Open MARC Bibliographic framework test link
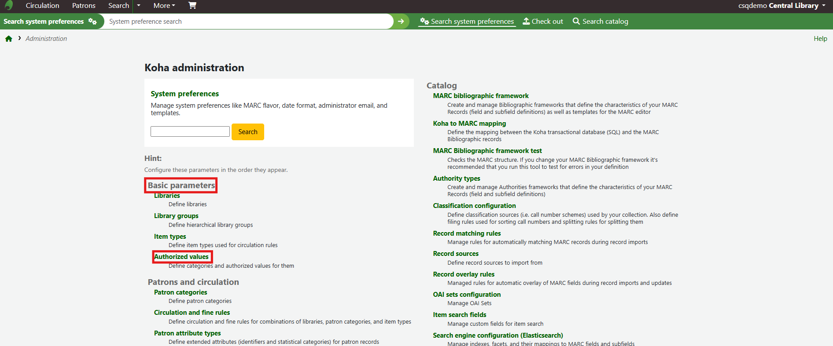 click(487, 151)
